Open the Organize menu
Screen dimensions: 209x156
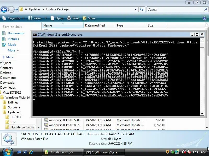(13, 18)
